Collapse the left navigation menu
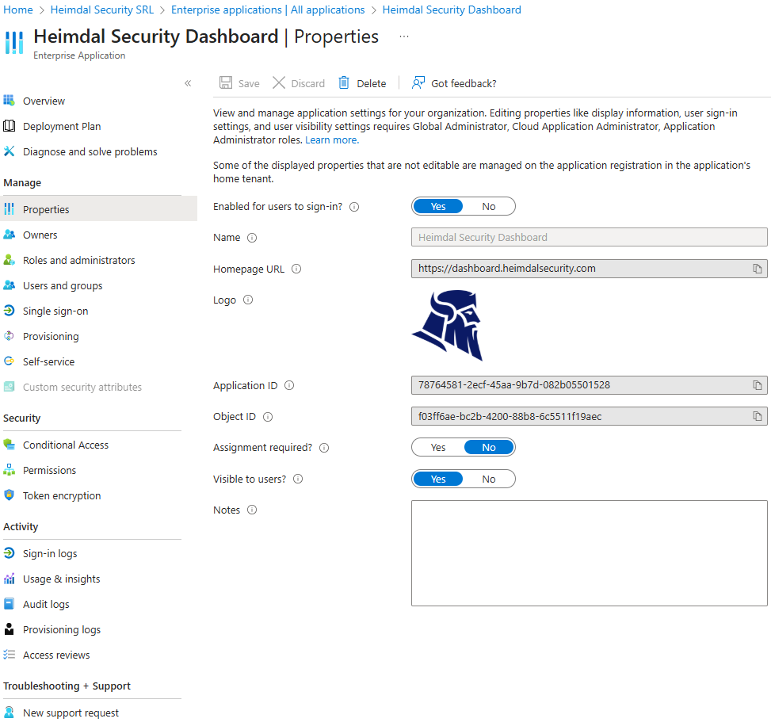 click(x=188, y=83)
